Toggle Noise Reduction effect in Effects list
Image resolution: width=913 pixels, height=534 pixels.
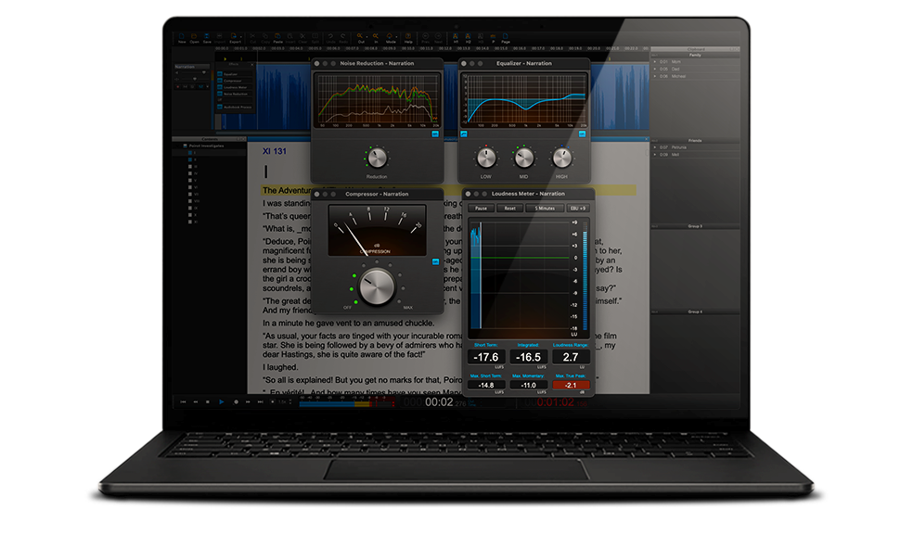(220, 94)
